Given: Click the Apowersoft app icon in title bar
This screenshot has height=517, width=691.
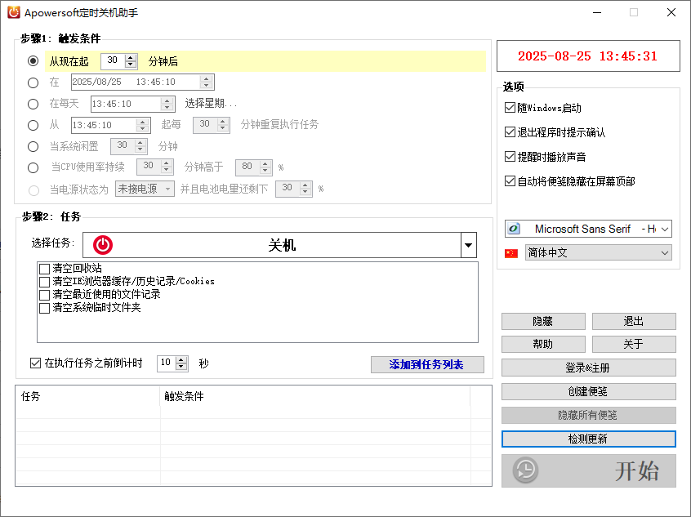Looking at the screenshot, I should coord(14,12).
